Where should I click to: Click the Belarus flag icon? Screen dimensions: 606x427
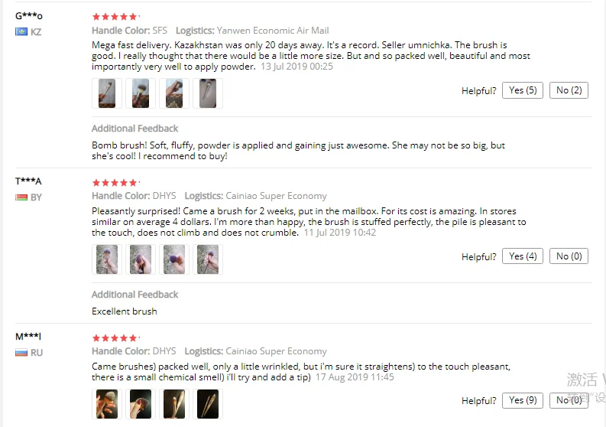(21, 197)
